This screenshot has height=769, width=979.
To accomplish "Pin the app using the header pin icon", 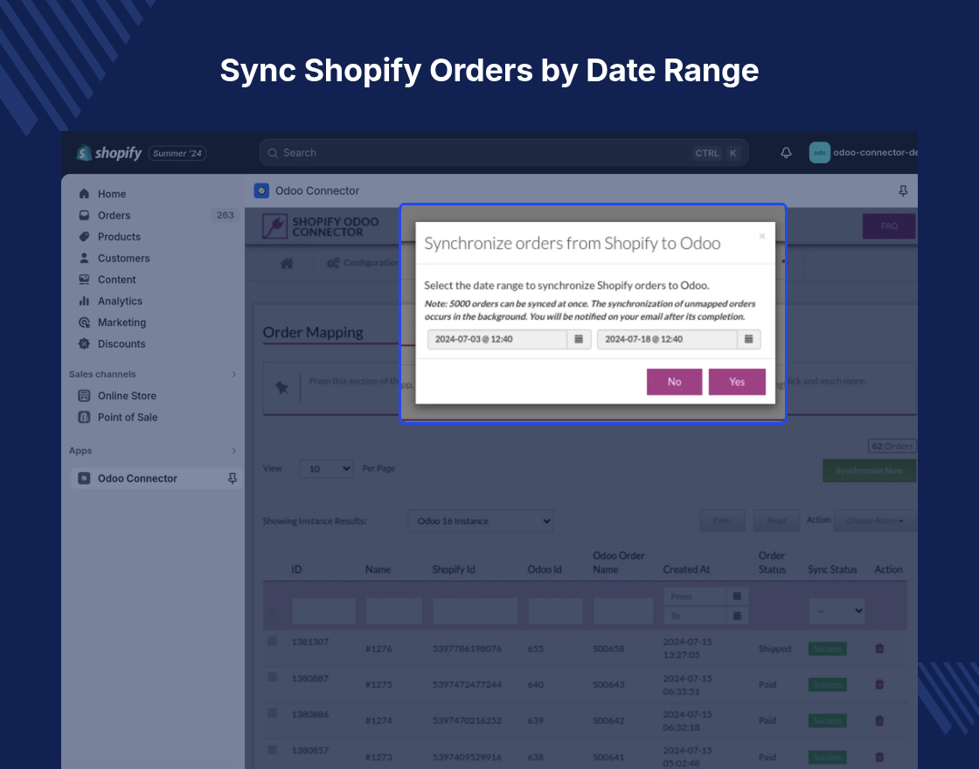I will point(903,191).
